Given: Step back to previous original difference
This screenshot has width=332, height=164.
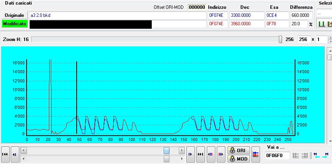Looking at the screenshot, I should 15,154.
